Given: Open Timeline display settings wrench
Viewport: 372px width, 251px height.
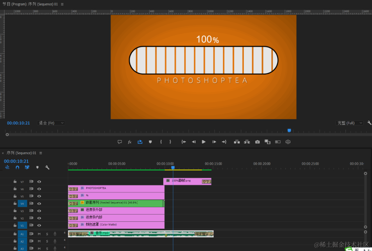Looking at the screenshot, I should click(x=47, y=167).
